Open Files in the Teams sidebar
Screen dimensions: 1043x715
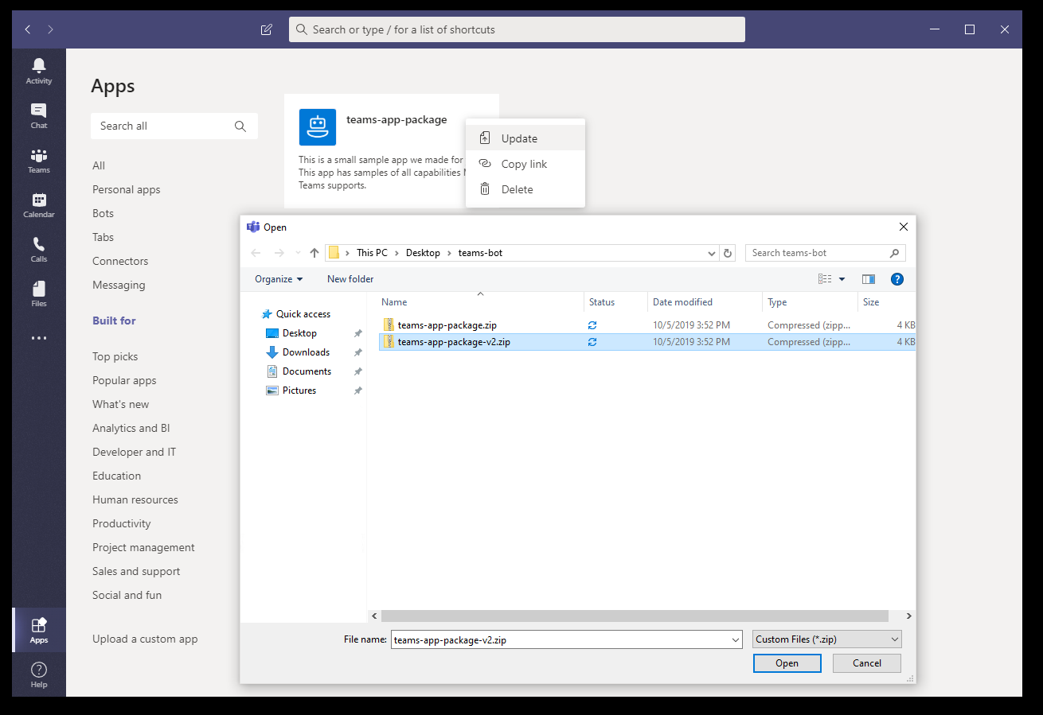point(38,293)
